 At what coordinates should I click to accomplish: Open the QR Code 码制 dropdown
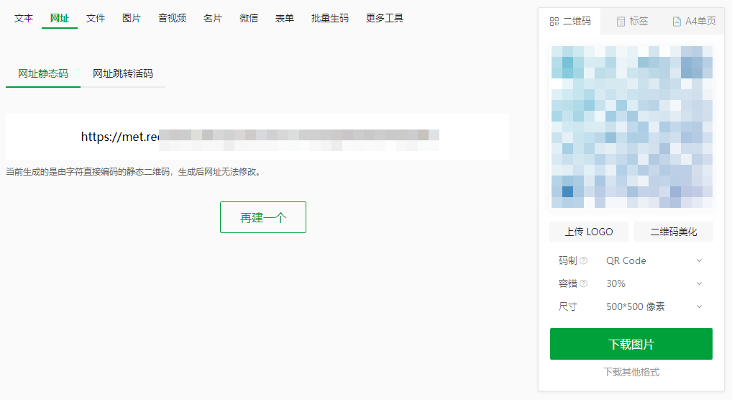(x=654, y=260)
